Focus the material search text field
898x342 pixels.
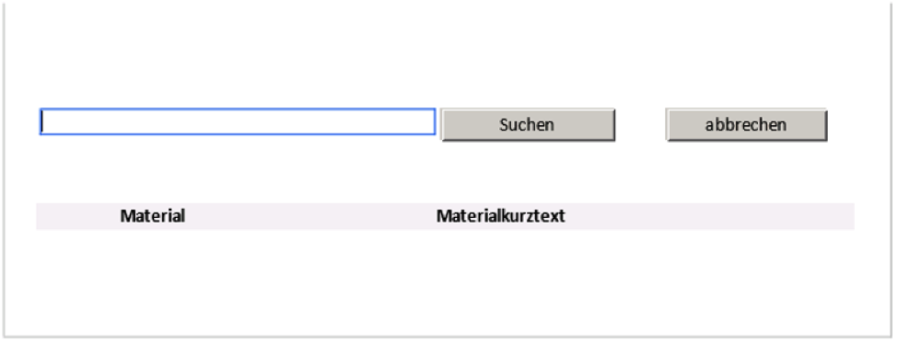click(238, 122)
